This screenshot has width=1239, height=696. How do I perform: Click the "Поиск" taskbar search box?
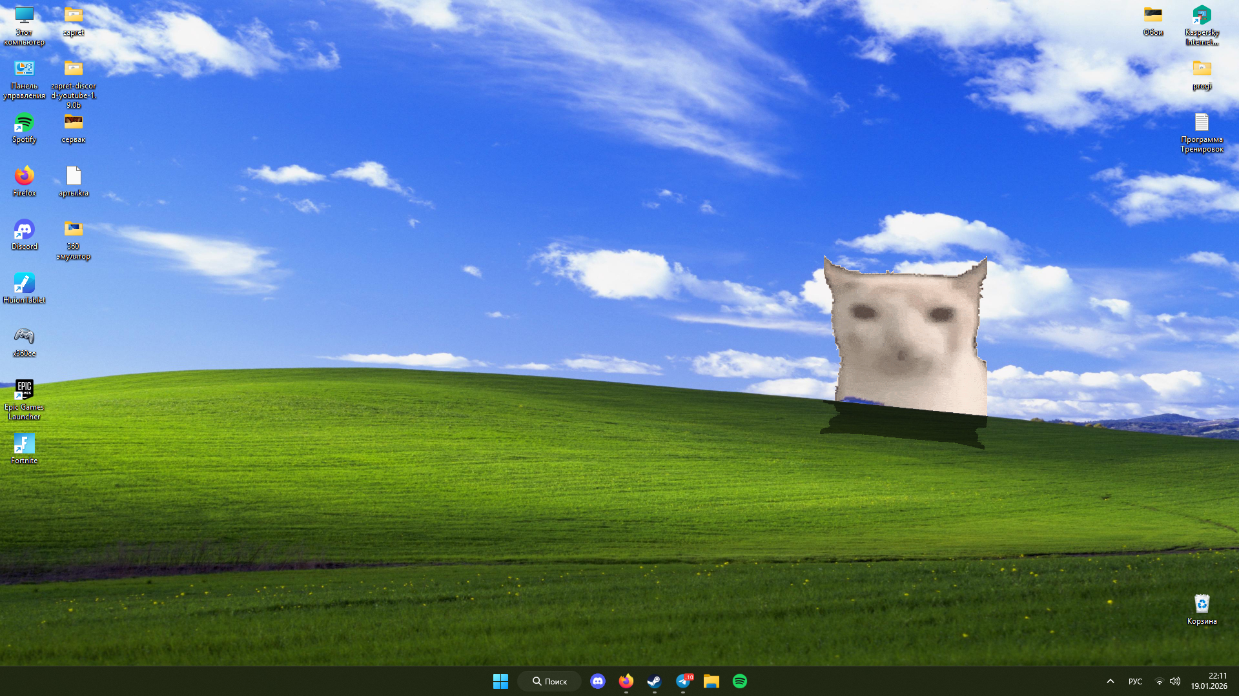pos(549,681)
